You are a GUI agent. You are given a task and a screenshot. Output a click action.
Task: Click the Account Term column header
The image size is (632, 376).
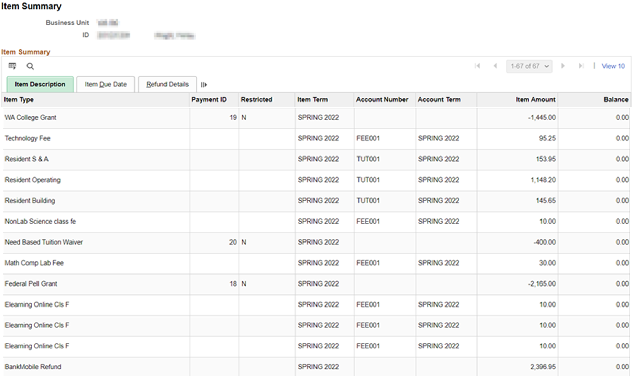tap(439, 100)
